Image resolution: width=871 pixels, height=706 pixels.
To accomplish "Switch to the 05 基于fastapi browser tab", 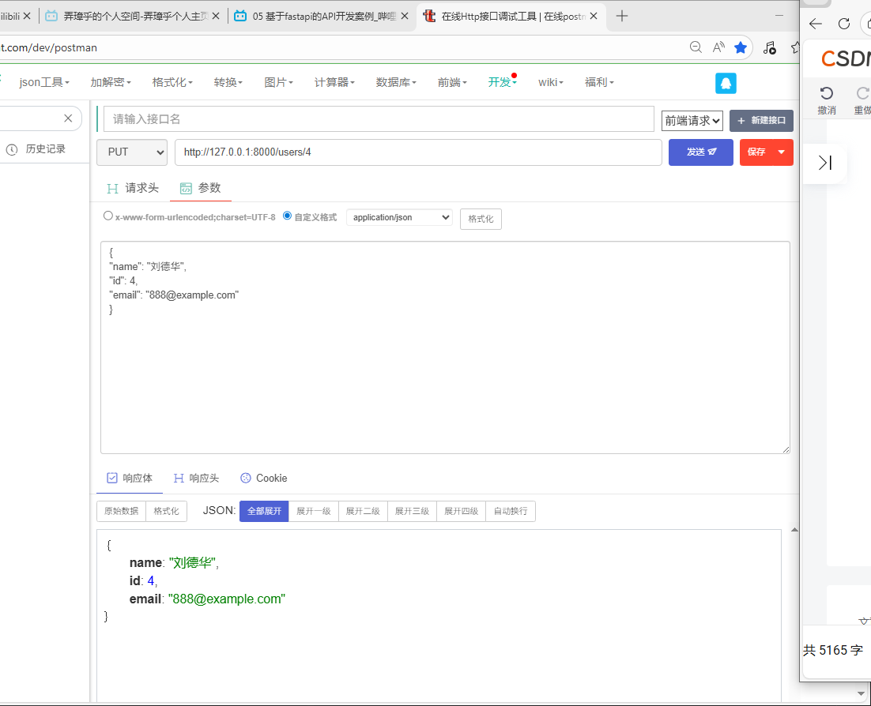I will 321,16.
